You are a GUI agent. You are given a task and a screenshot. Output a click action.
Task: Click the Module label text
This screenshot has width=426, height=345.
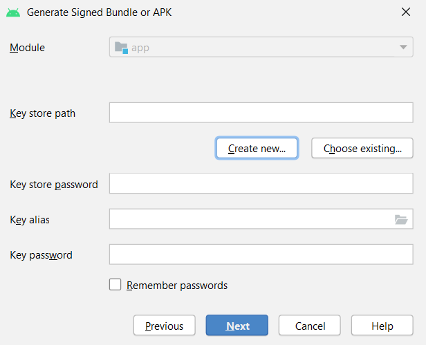point(27,48)
